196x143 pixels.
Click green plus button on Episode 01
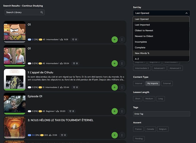coord(115,111)
